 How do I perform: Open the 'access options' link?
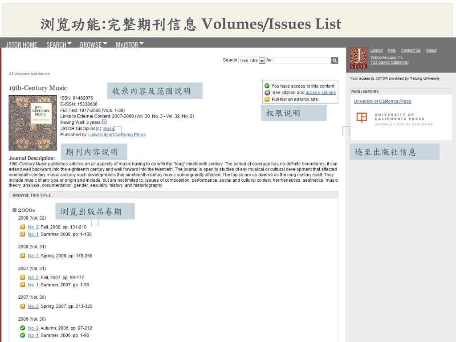pos(321,93)
